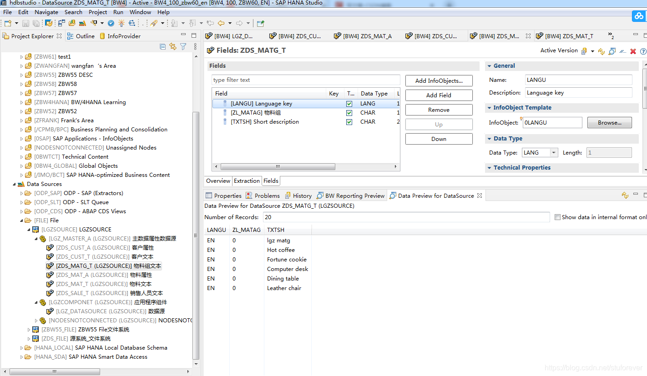The width and height of the screenshot is (647, 376).
Task: Click the show hidden tabs chevron icon
Action: point(612,36)
